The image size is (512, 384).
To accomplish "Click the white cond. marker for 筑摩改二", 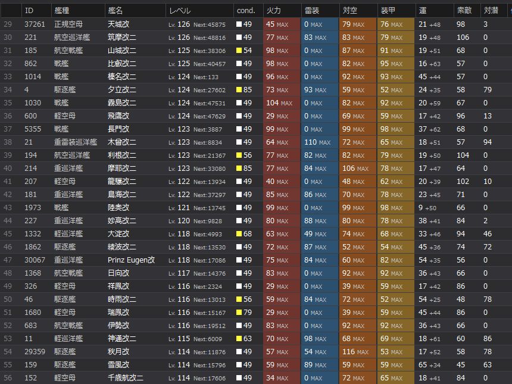I will [x=239, y=38].
